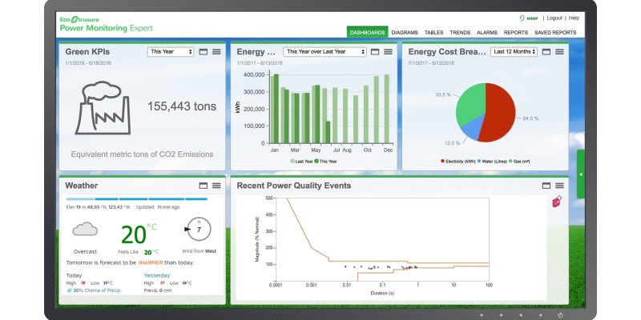The image size is (641, 320).
Task: Toggle the Last Year legend series
Action: 303,161
